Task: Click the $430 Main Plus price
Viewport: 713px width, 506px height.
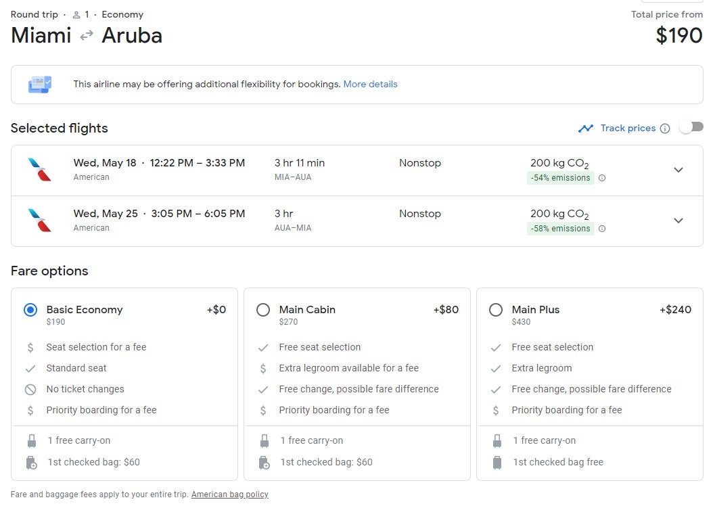Action: tap(521, 322)
